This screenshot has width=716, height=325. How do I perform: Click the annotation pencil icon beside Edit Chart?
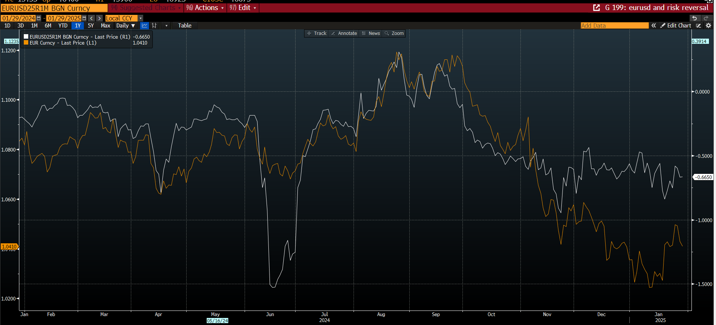(x=699, y=26)
